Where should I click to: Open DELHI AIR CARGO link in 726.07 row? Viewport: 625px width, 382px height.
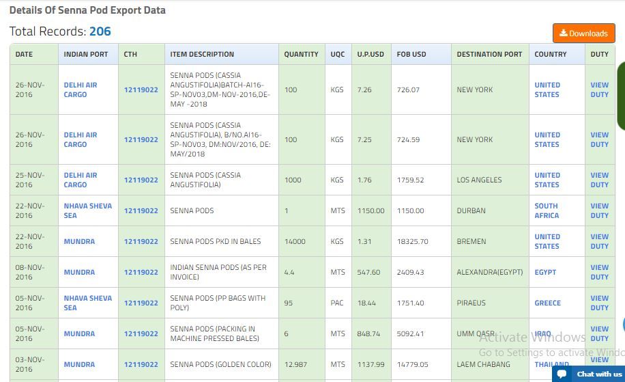(81, 90)
